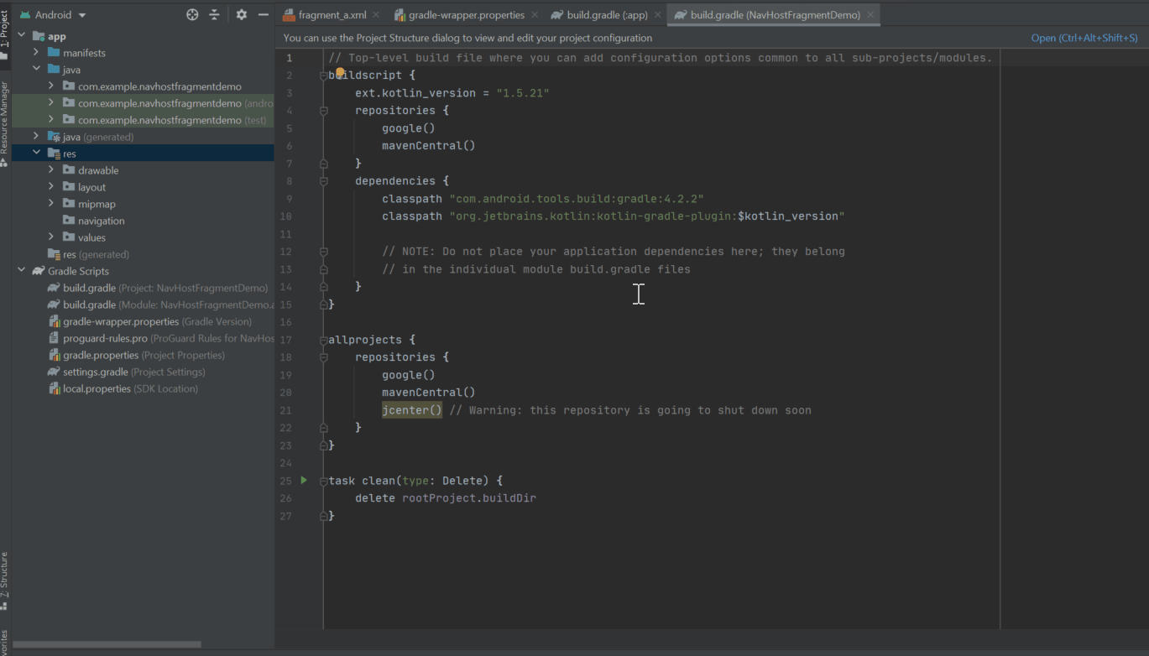This screenshot has height=656, width=1149.
Task: Open gradle-wrapper.properties in project tree
Action: 149,321
